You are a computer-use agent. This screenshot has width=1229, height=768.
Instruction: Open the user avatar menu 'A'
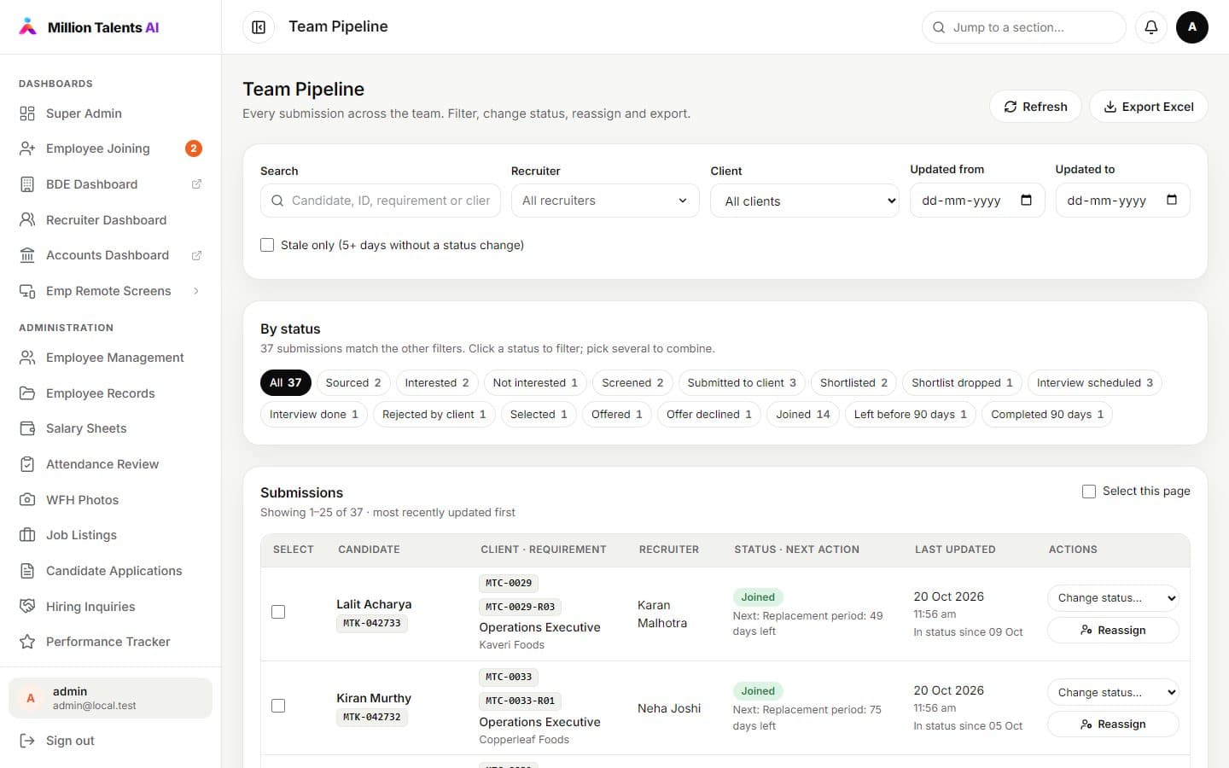[1191, 27]
